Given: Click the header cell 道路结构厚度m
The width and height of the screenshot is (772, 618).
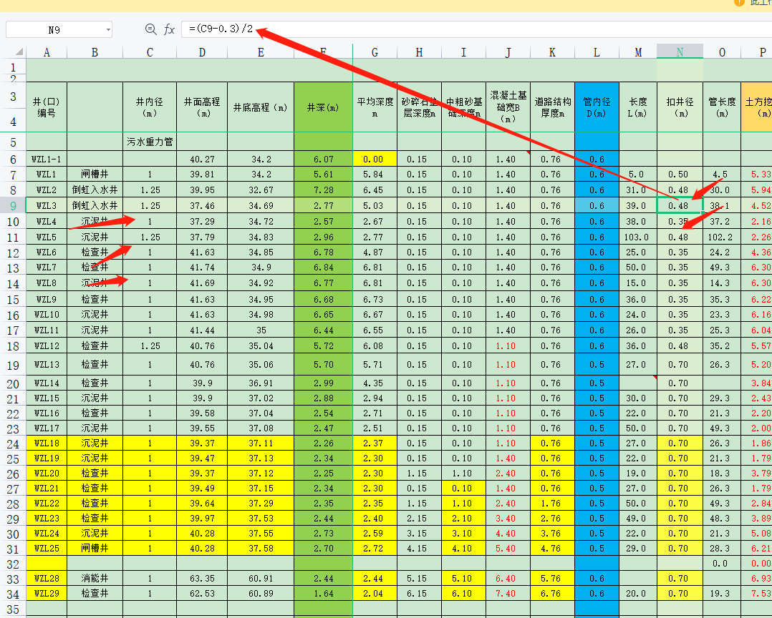Looking at the screenshot, I should click(552, 107).
